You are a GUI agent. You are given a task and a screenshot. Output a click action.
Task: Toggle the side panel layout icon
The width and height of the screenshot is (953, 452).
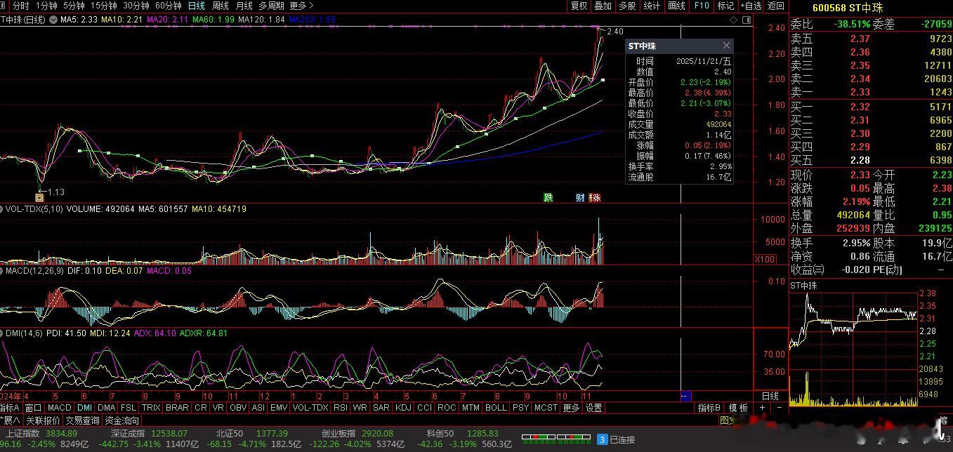[747, 20]
